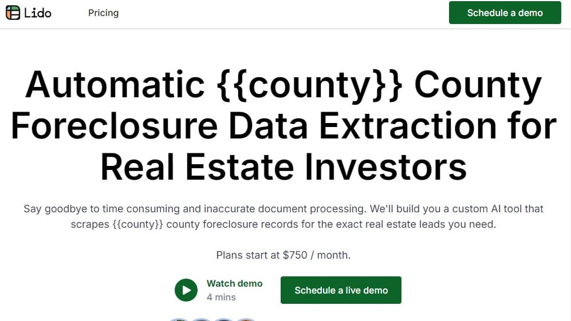Screen dimensions: 571x321
Task: Click the {{county}} placeholder in the headline
Action: [309, 85]
